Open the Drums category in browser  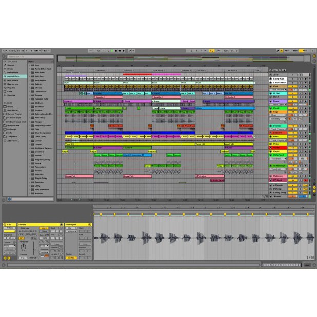[x=10, y=69]
